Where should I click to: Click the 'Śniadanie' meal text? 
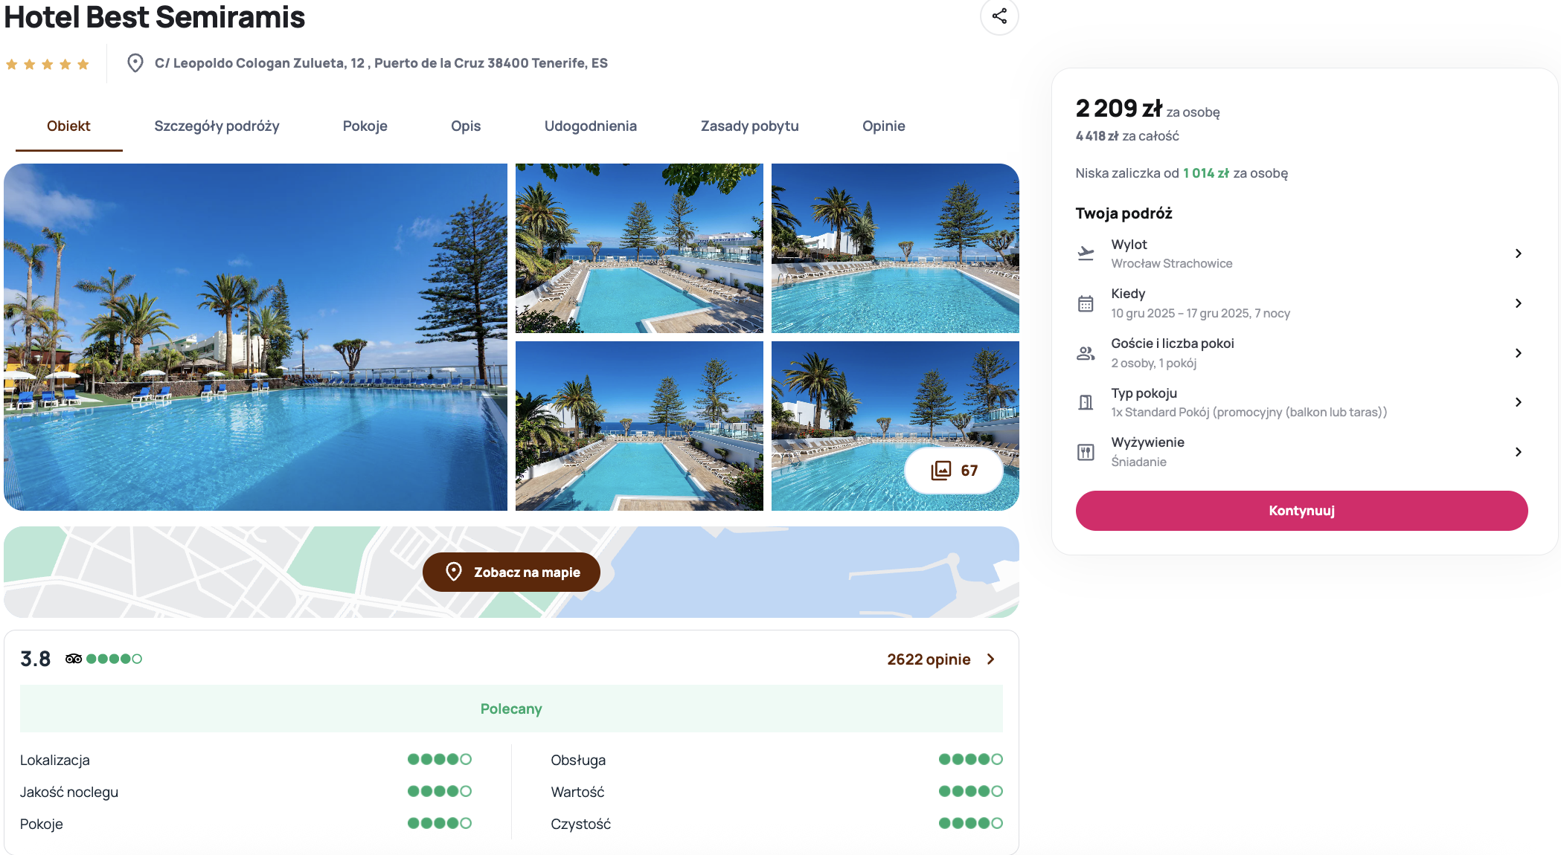coord(1139,462)
